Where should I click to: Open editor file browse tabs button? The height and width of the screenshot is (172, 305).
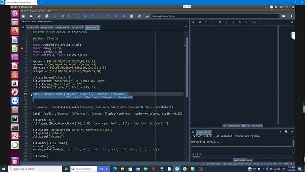[23, 27]
